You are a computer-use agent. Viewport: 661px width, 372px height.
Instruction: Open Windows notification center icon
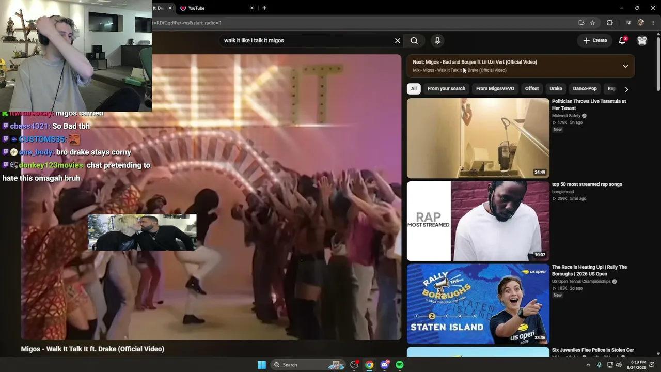[x=652, y=365]
